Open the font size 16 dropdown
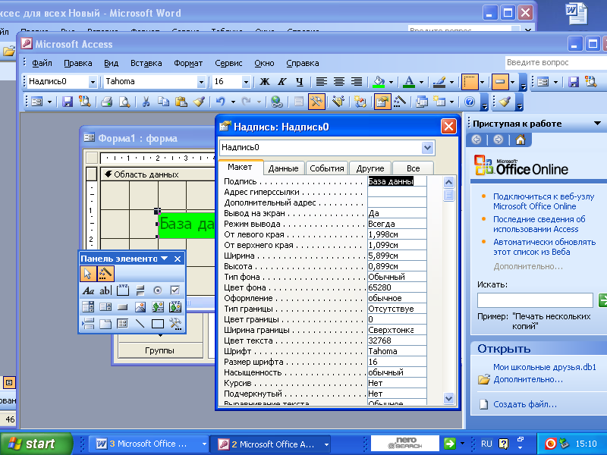The image size is (607, 455). [245, 82]
